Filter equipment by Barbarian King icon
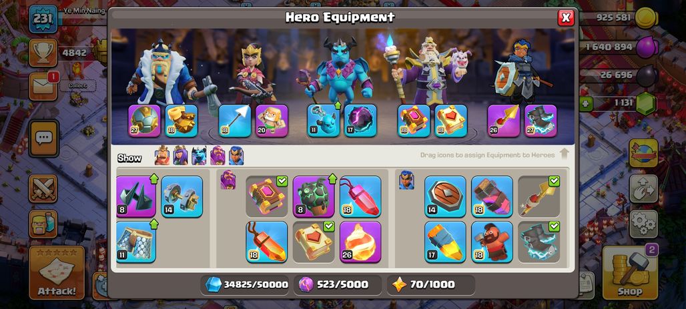The height and width of the screenshot is (309, 686). tap(162, 156)
